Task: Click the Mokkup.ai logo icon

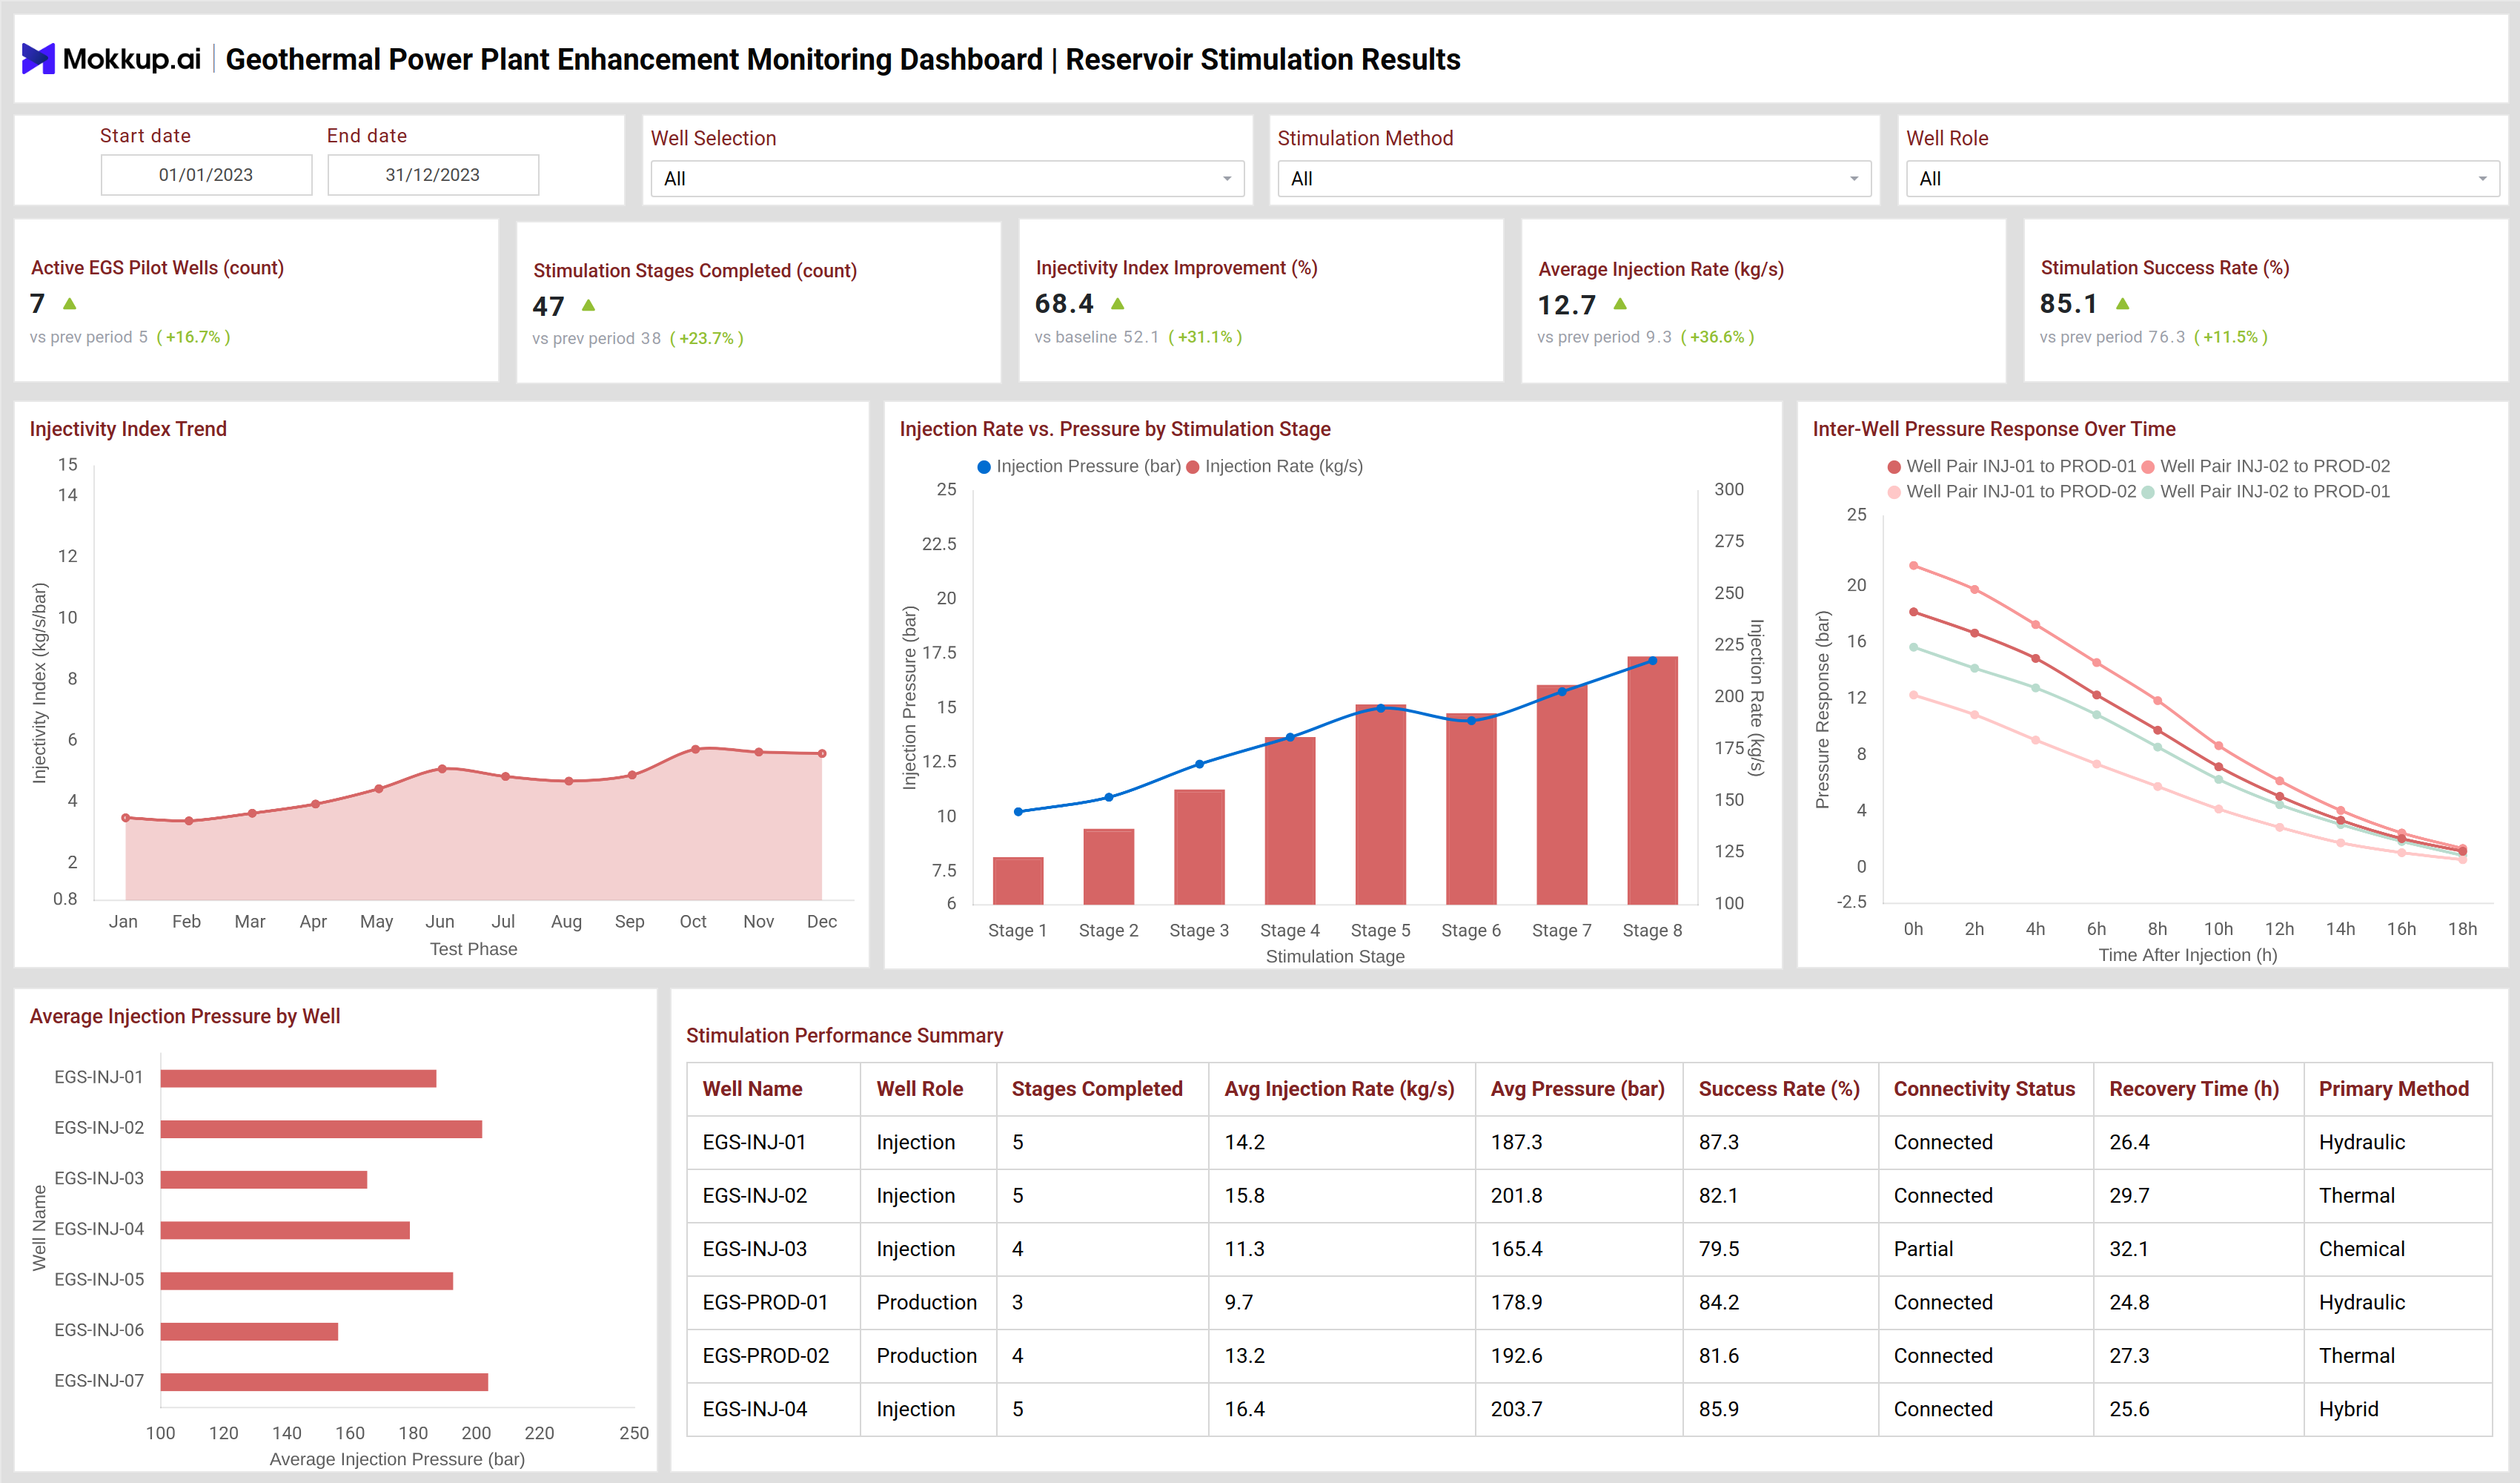Action: pos(38,59)
